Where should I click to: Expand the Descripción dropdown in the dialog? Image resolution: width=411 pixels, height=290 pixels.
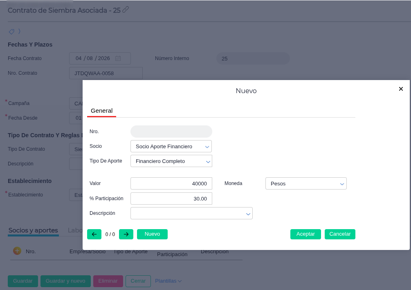191,213
